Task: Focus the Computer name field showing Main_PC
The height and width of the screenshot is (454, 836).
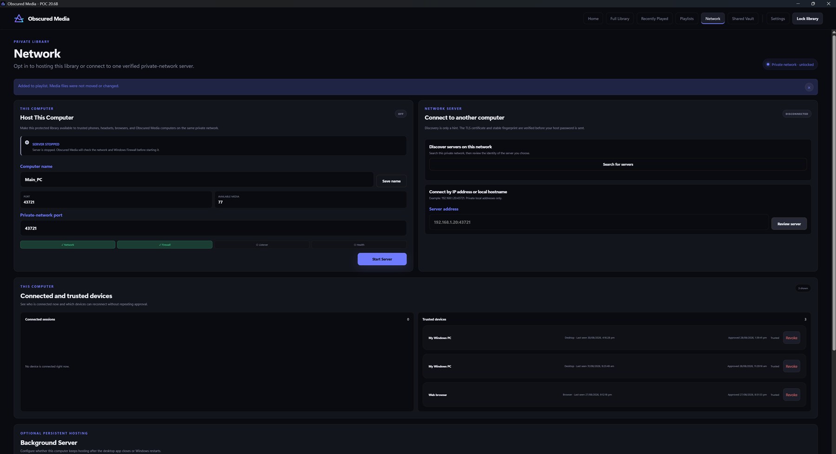Action: pyautogui.click(x=196, y=179)
